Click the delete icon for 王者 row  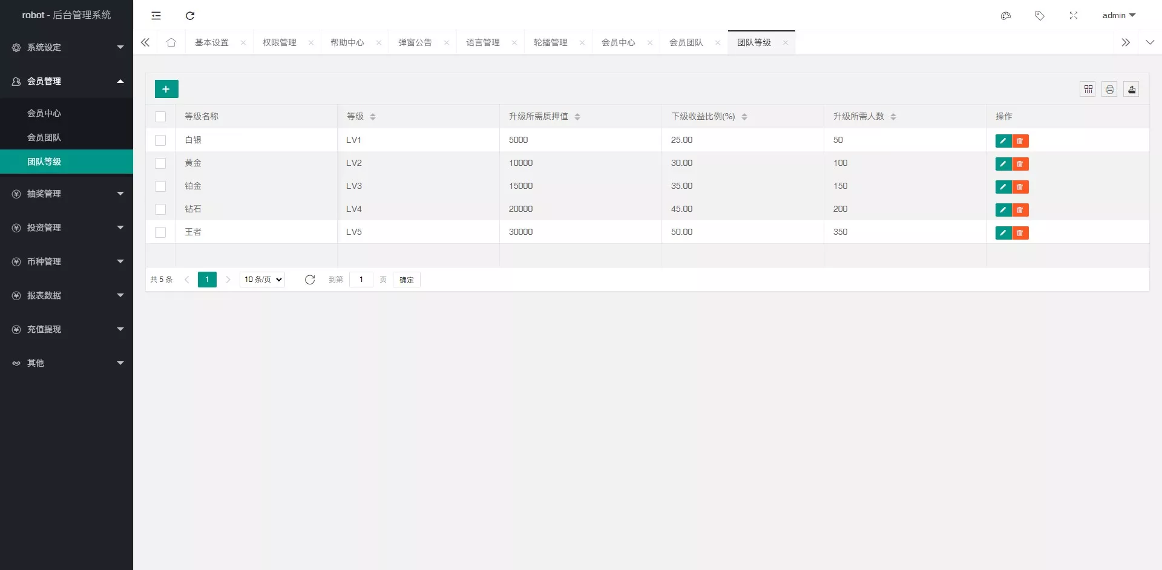(1020, 232)
